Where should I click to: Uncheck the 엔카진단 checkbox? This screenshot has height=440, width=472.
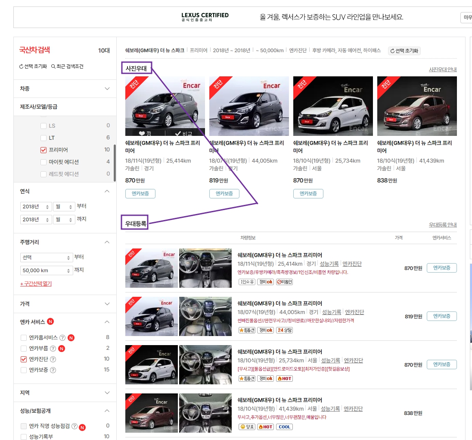click(24, 359)
